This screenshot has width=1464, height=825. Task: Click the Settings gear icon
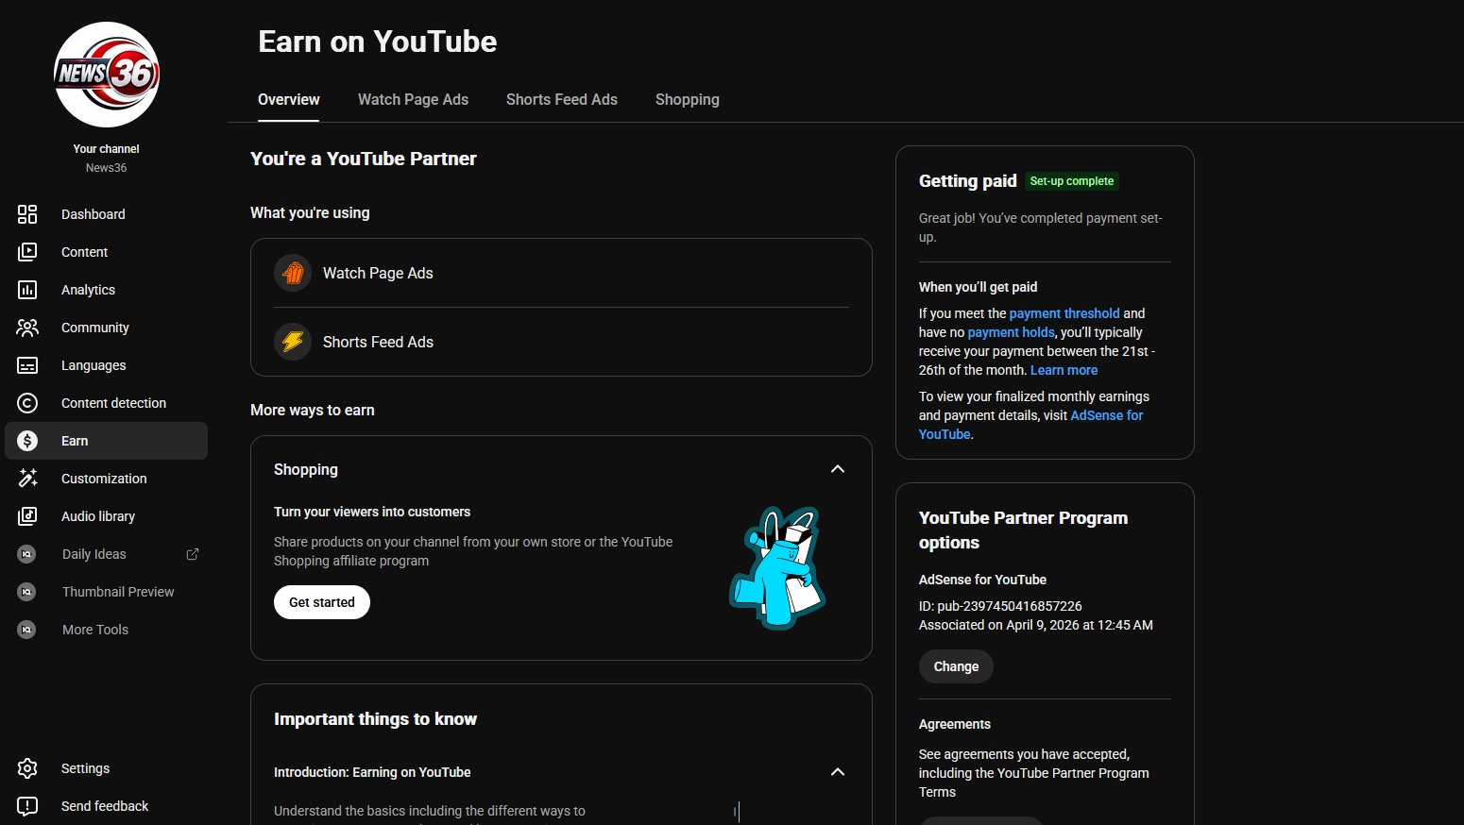pyautogui.click(x=27, y=768)
